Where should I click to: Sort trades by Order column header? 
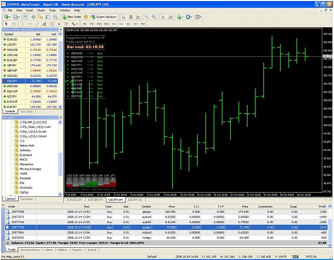coord(21,207)
